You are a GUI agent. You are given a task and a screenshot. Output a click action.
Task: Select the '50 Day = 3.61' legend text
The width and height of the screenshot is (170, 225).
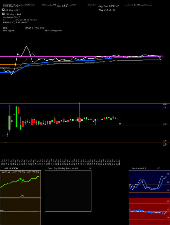click(x=13, y=10)
